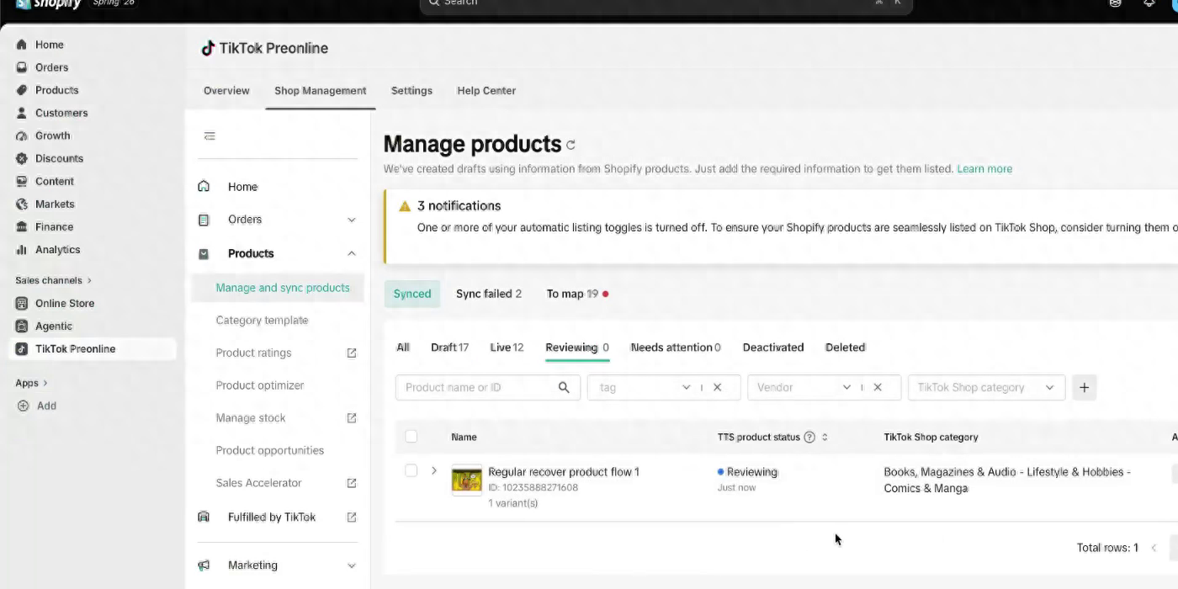The width and height of the screenshot is (1178, 589).
Task: Expand the Regular recover product flow 1 variants
Action: [434, 470]
